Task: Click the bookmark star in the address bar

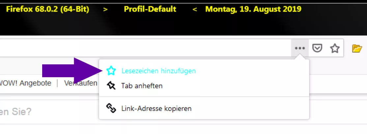Action: point(335,48)
